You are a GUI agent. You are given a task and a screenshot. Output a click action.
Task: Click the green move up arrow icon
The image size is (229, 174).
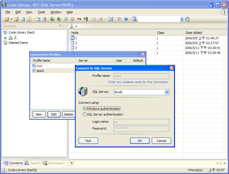53,19
